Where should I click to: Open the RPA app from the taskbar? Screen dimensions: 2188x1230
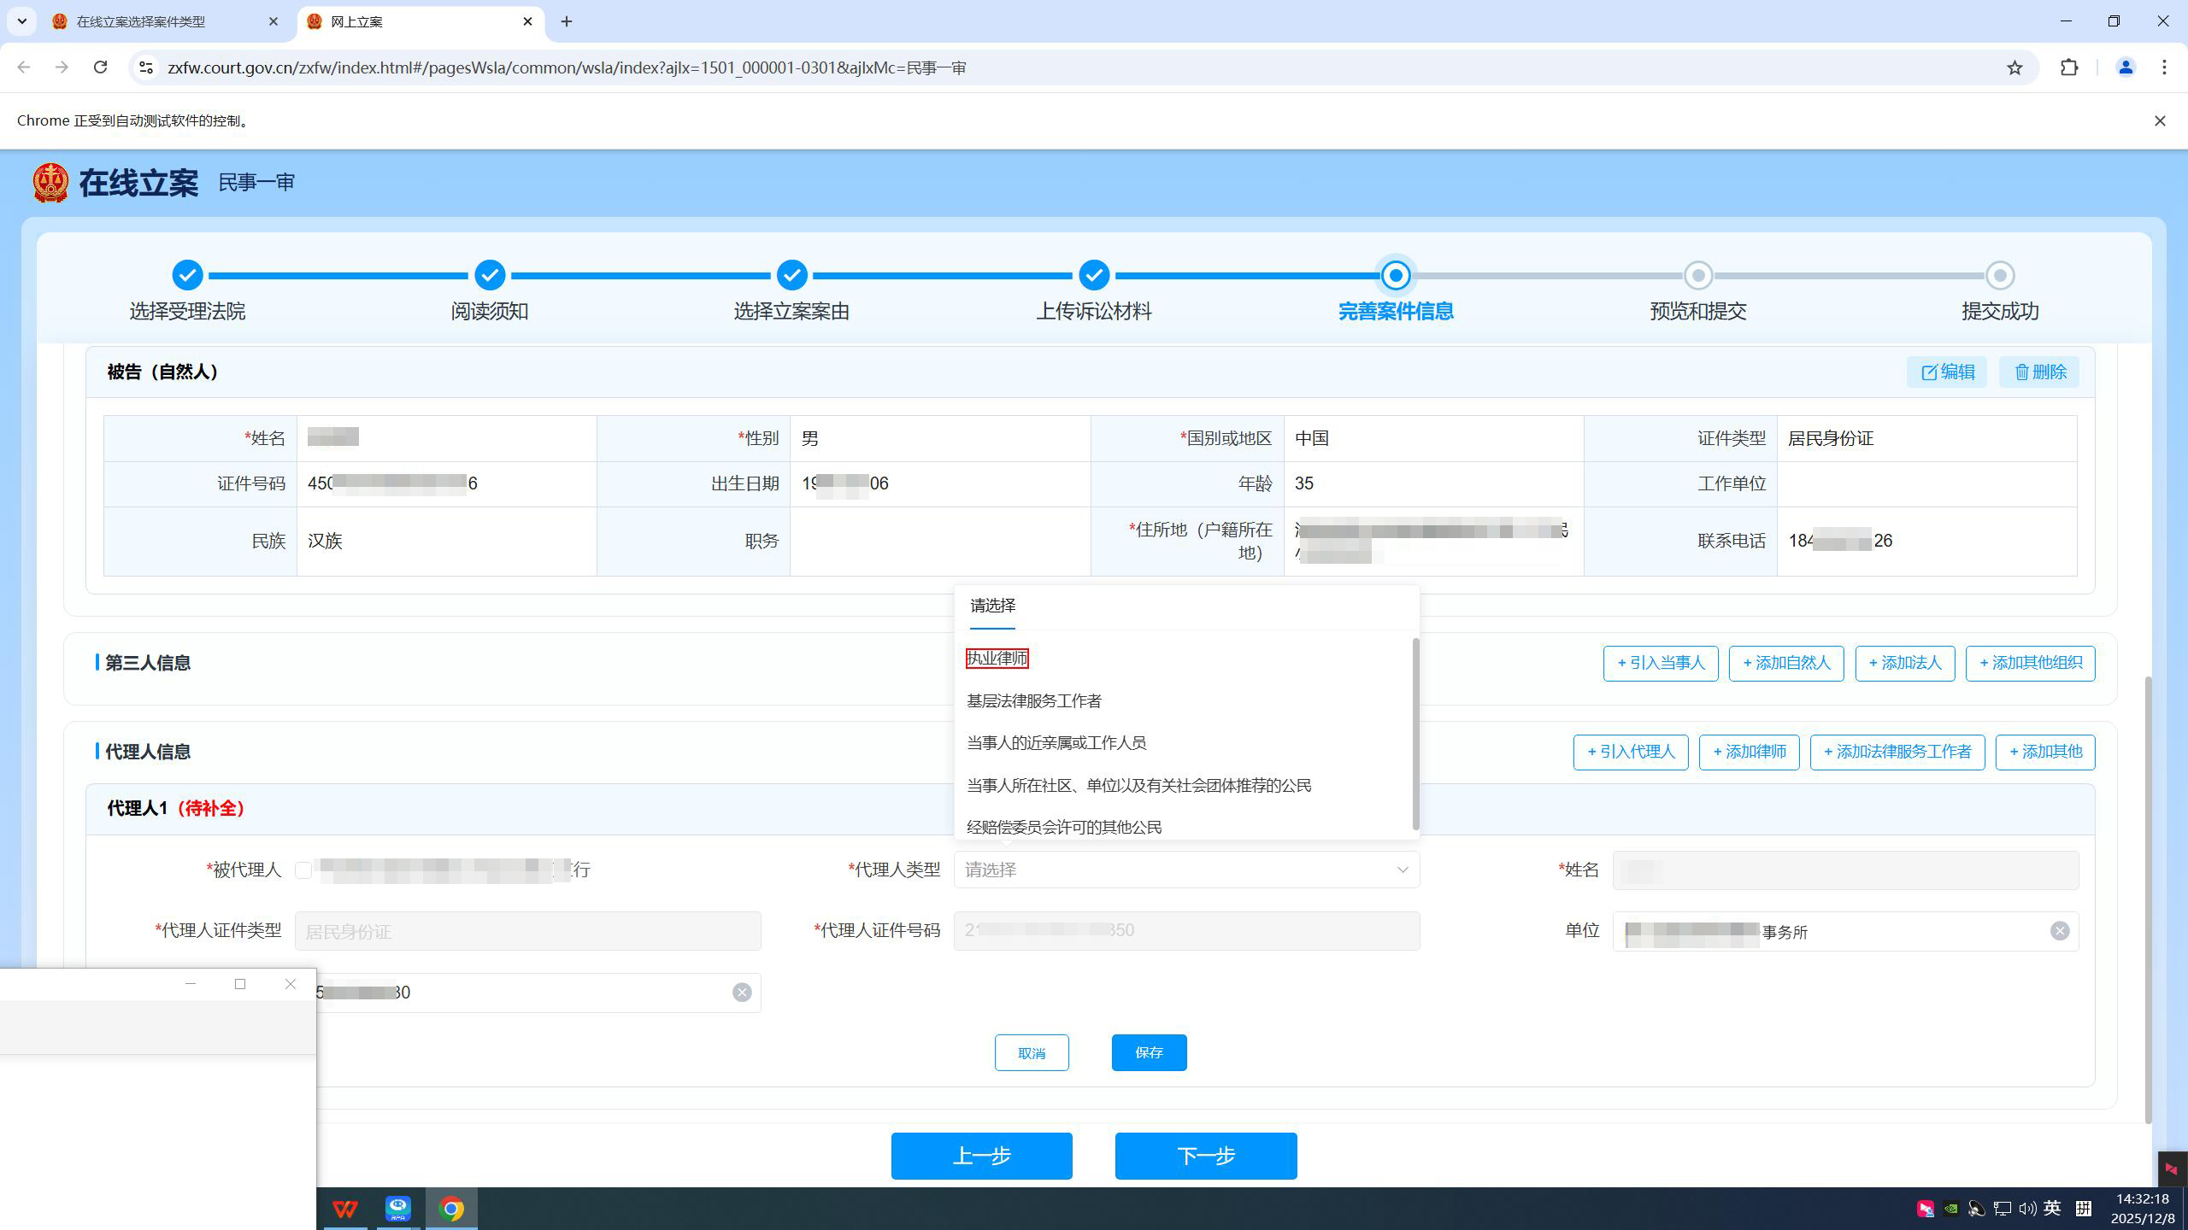(x=398, y=1208)
